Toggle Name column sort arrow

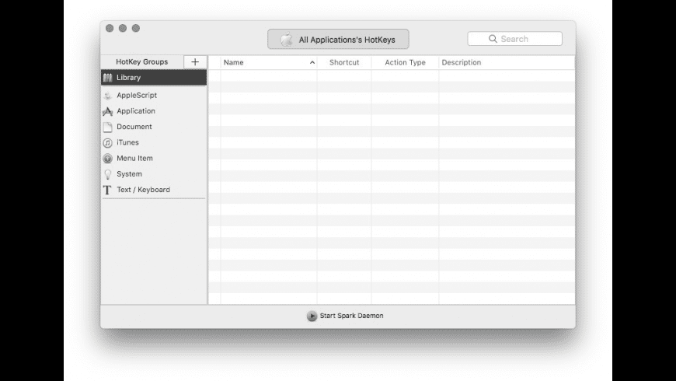tap(312, 62)
